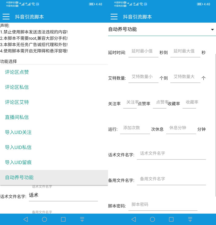Click the right screen vertical scrollbar
The height and width of the screenshot is (225, 216).
pos(215,125)
